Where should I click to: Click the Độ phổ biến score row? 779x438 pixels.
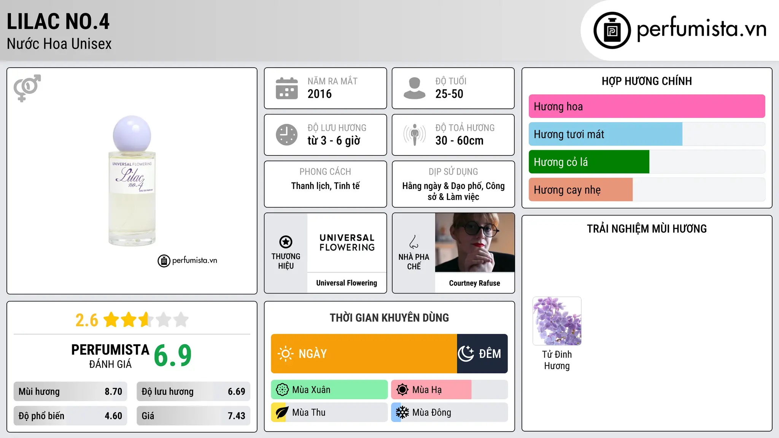(70, 416)
